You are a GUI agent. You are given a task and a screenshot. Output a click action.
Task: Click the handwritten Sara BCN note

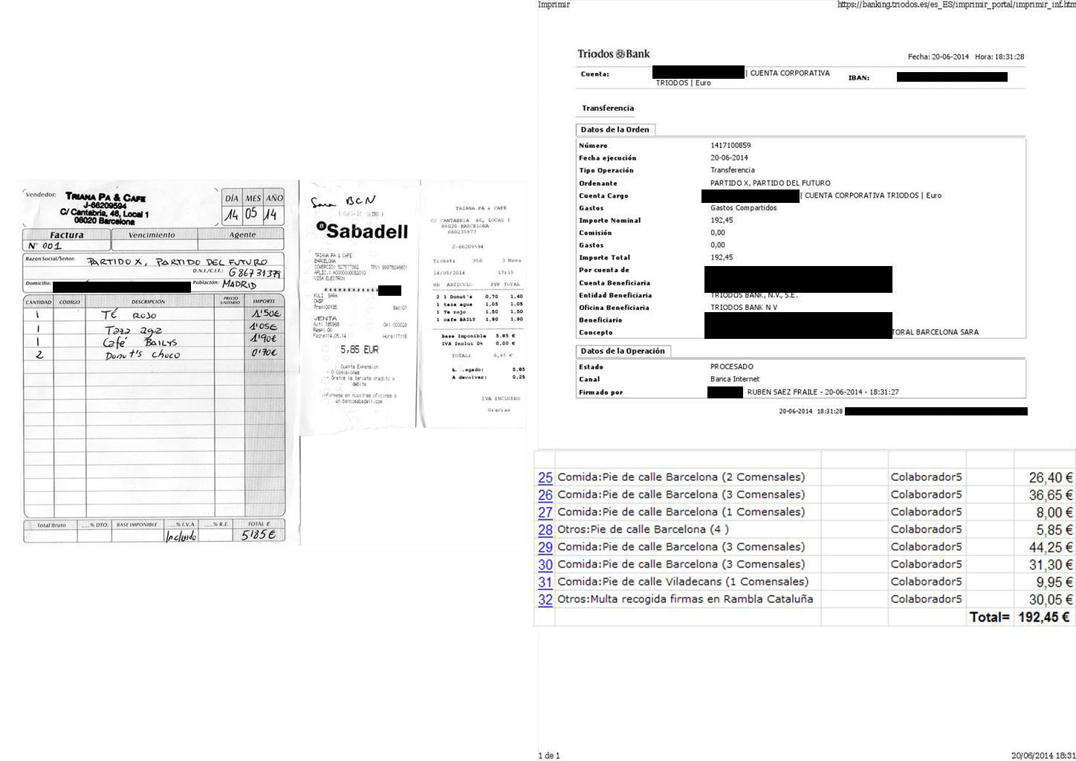point(343,201)
